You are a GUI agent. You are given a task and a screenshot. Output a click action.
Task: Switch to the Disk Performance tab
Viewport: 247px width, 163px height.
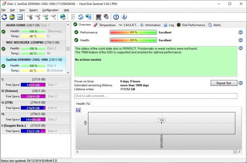click(x=191, y=25)
